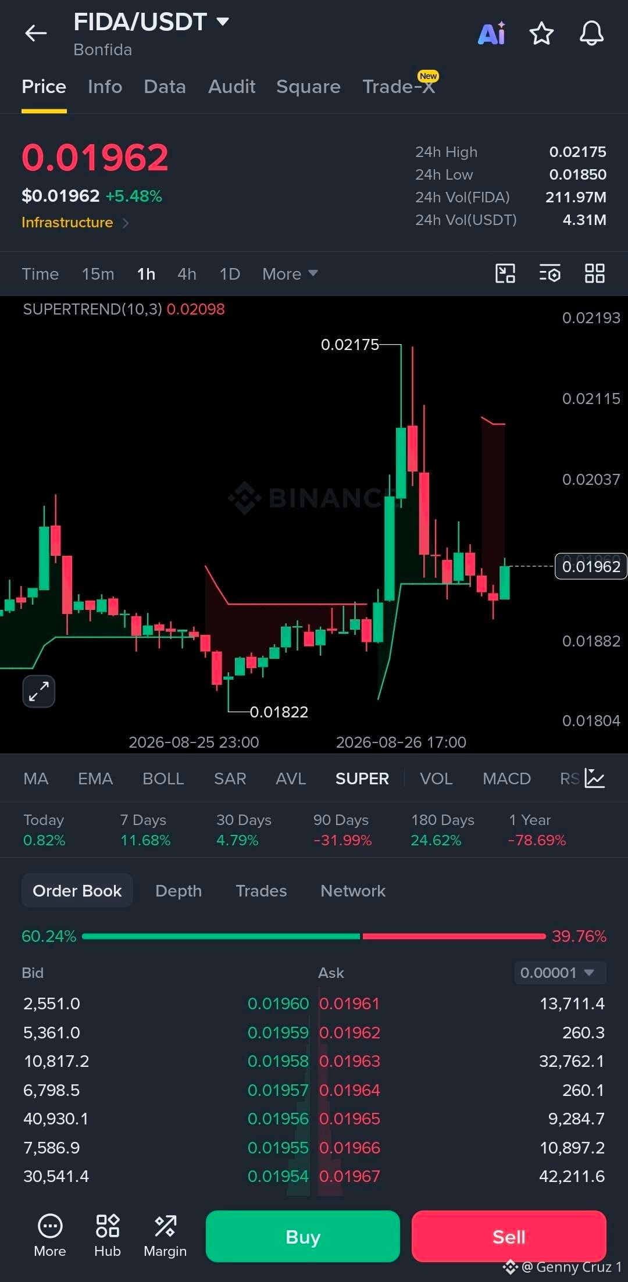Tap the back arrow icon
The width and height of the screenshot is (628, 1282).
point(35,33)
